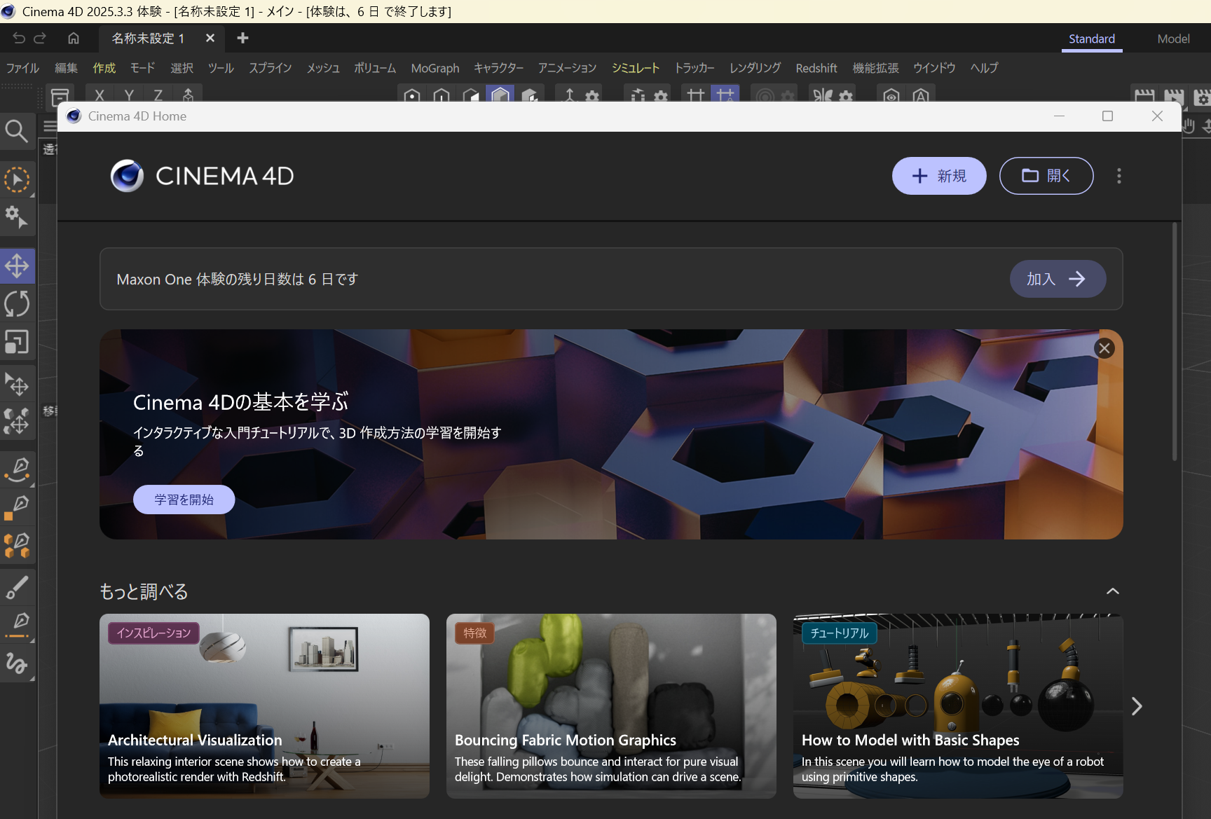Show next cards with the right arrow

point(1137,706)
